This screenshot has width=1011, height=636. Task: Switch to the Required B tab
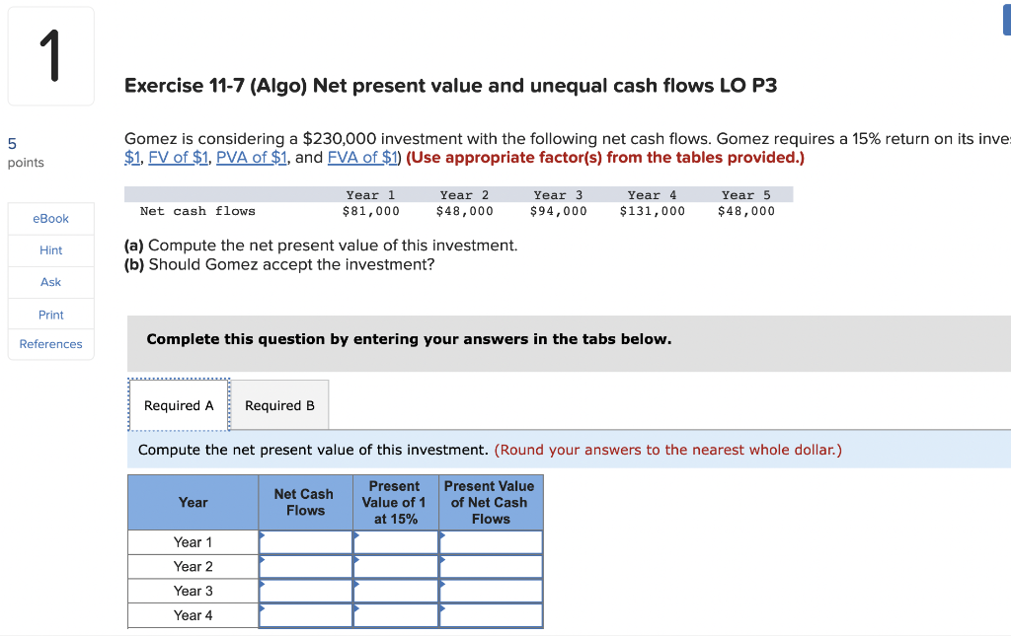pos(278,404)
